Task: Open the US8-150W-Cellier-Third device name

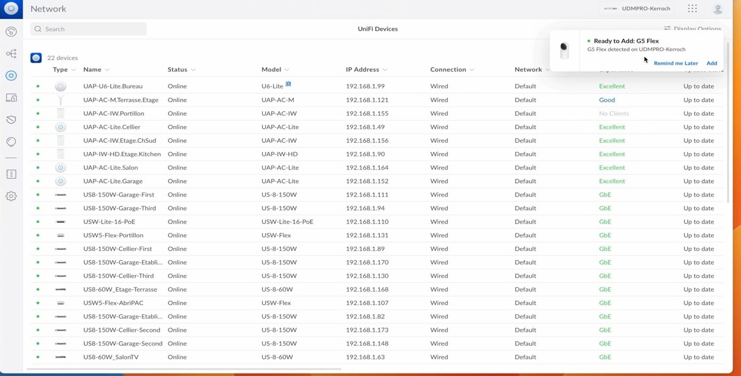Action: click(118, 276)
